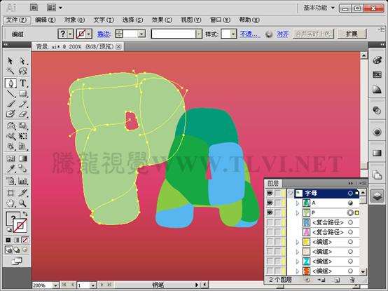The width and height of the screenshot is (388, 291).
Task: Expand the A sublayer triangle
Action: (298, 203)
